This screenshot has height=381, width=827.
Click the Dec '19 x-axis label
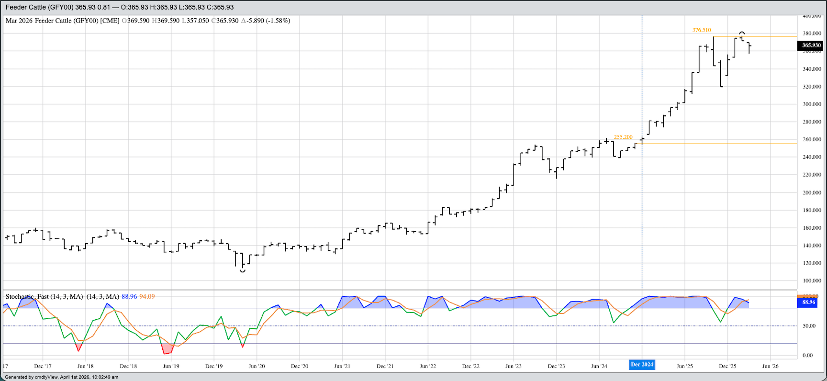(214, 366)
